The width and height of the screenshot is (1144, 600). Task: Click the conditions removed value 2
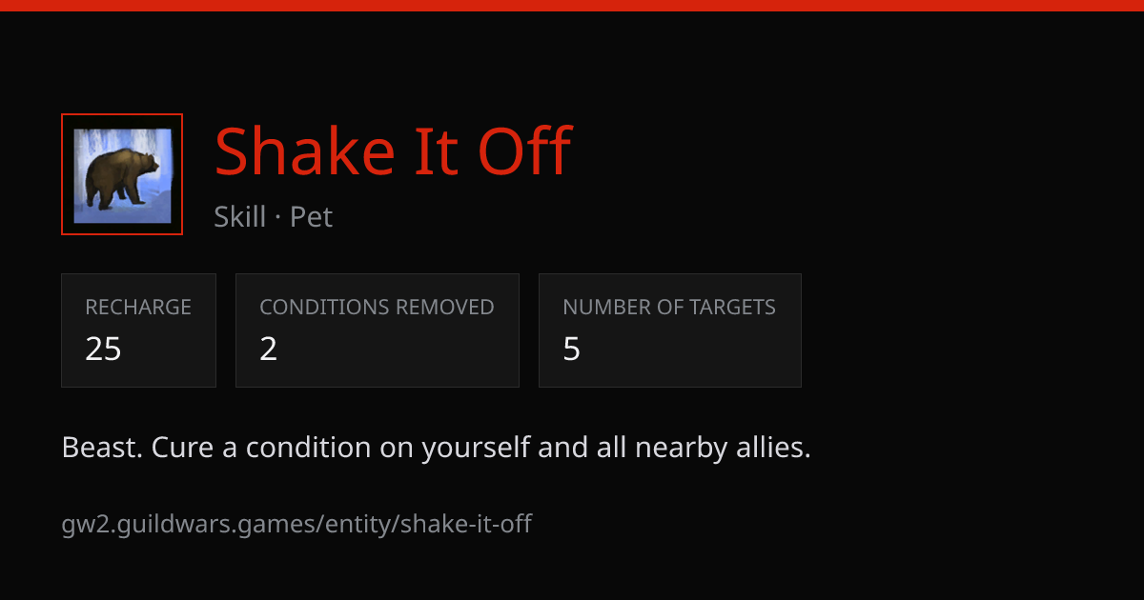pyautogui.click(x=269, y=350)
